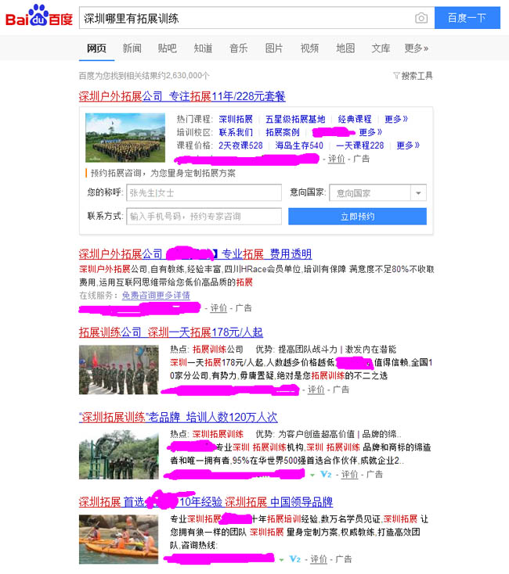Switch to the 知道 tab
This screenshot has height=574, width=509.
pos(203,48)
